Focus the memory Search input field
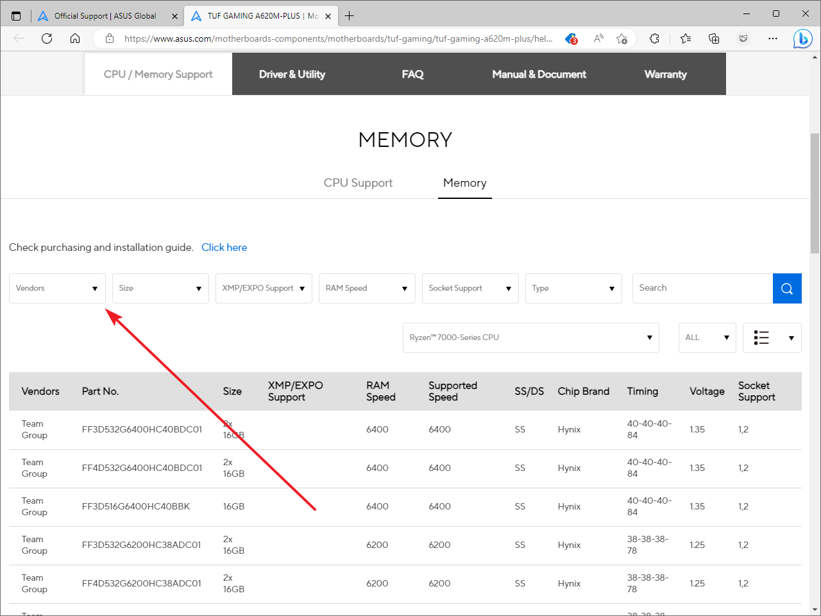This screenshot has width=821, height=616. (702, 289)
